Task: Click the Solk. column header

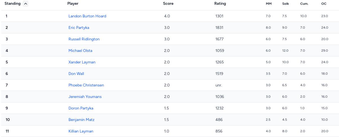Action: point(286,4)
